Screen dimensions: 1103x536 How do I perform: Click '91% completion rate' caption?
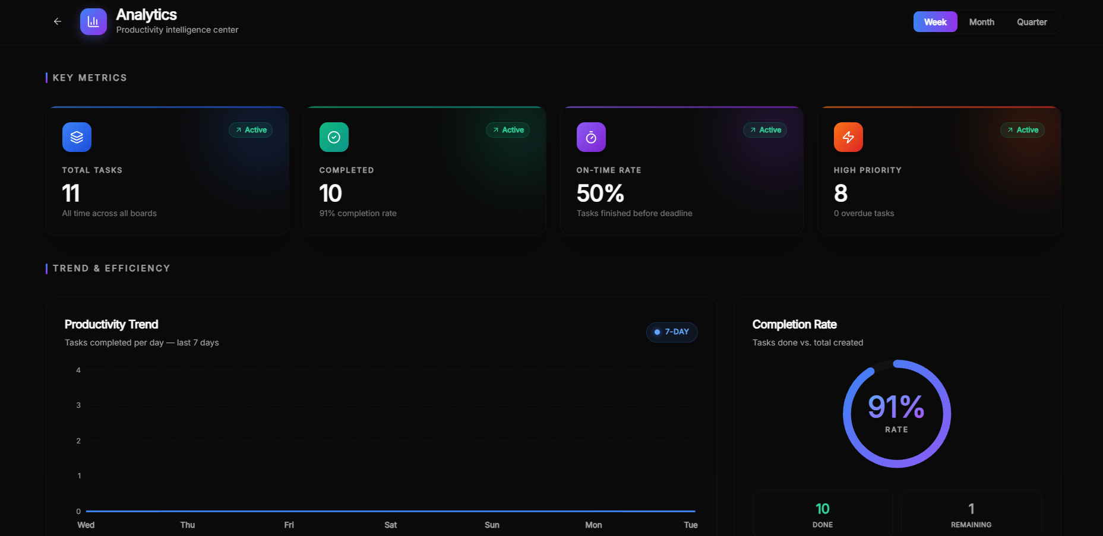[x=358, y=213]
